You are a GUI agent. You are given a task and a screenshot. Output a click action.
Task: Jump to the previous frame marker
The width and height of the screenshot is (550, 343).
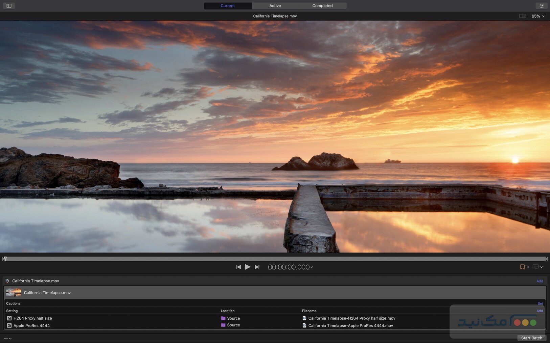(x=238, y=267)
